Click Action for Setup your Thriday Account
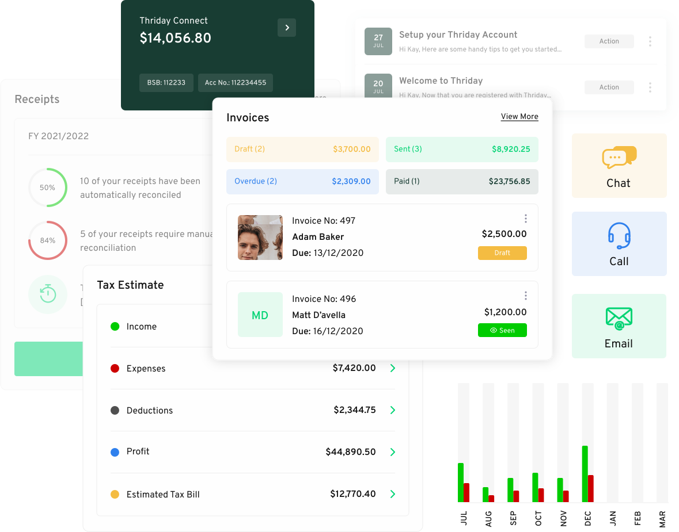The image size is (679, 532). [x=609, y=41]
